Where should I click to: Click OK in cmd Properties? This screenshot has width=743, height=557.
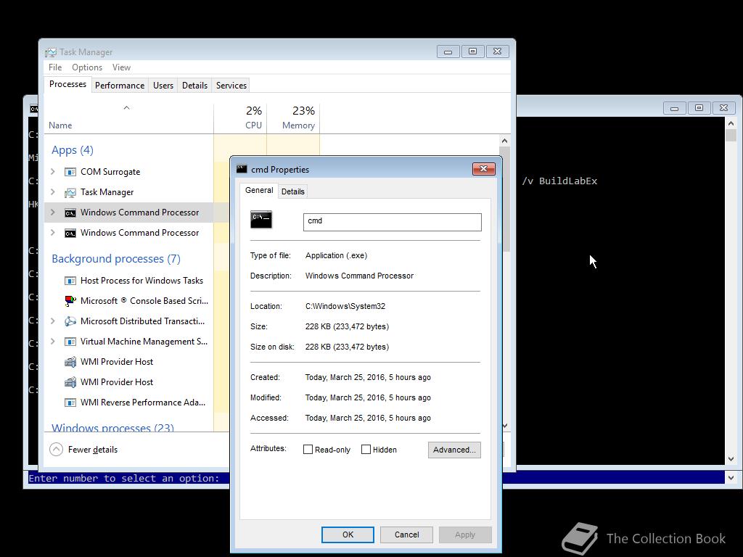(x=348, y=535)
